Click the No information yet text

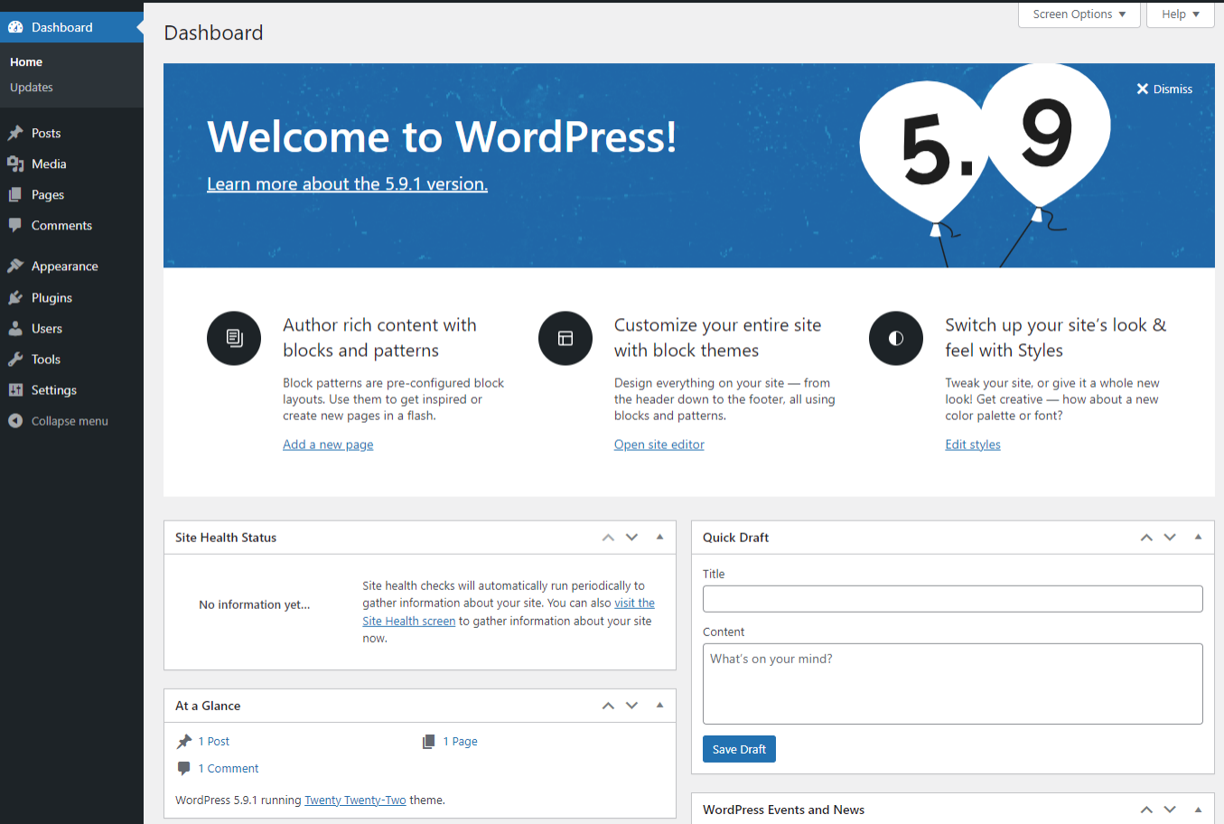coord(255,604)
